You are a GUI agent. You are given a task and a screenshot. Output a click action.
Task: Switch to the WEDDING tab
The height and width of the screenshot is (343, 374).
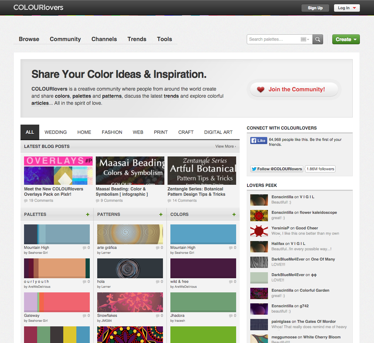(x=55, y=132)
